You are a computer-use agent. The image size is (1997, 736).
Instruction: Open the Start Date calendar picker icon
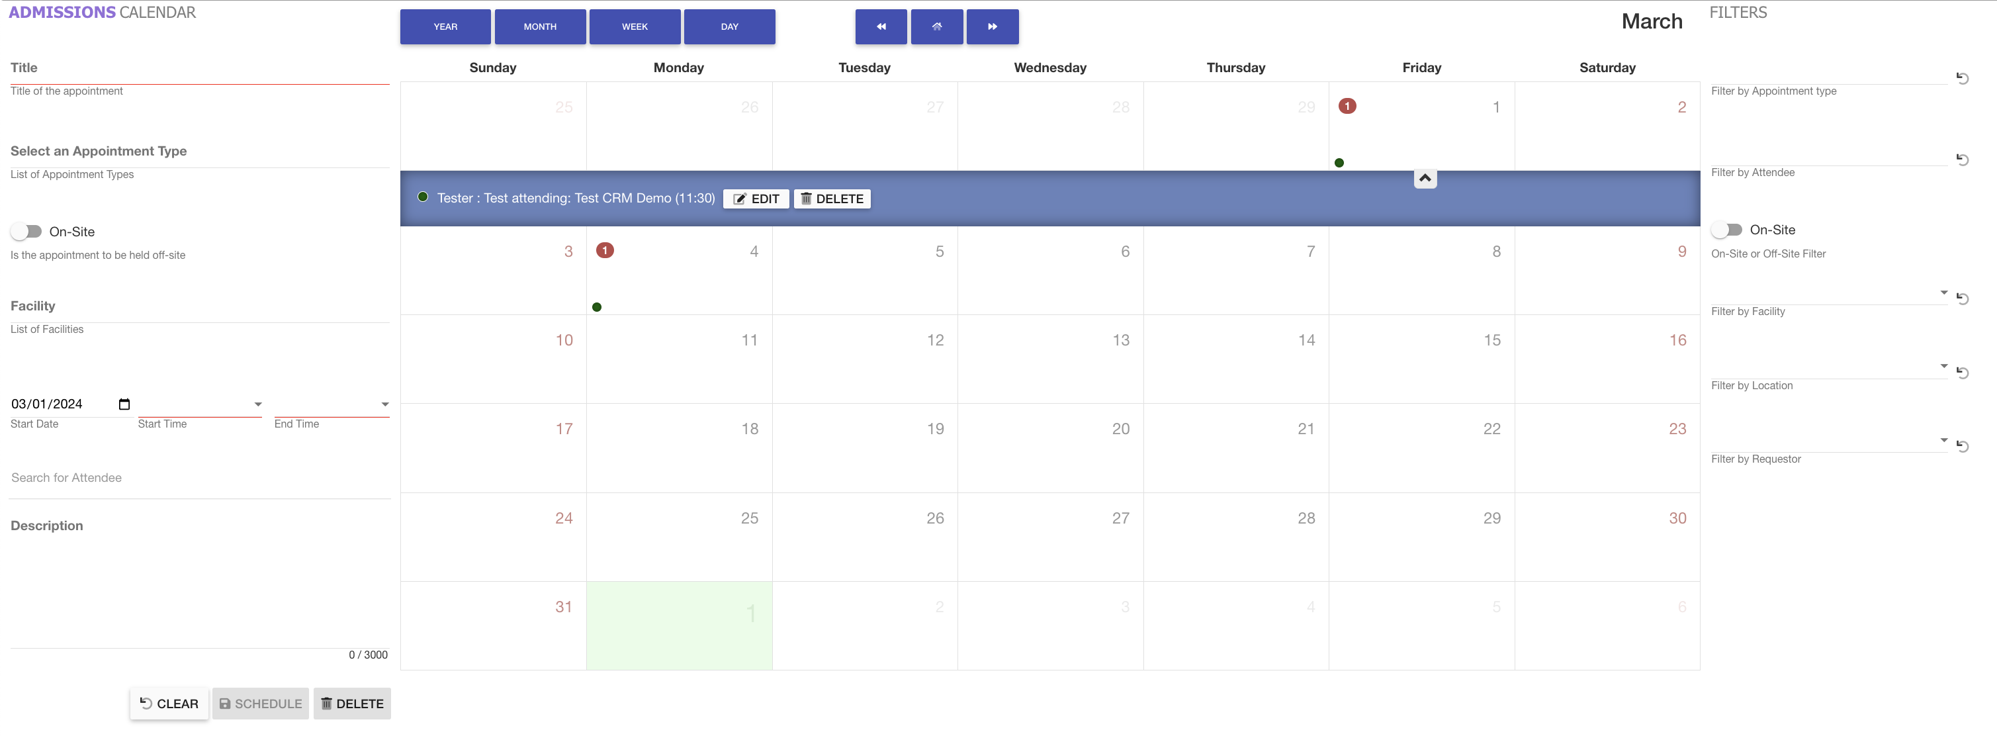pos(124,404)
